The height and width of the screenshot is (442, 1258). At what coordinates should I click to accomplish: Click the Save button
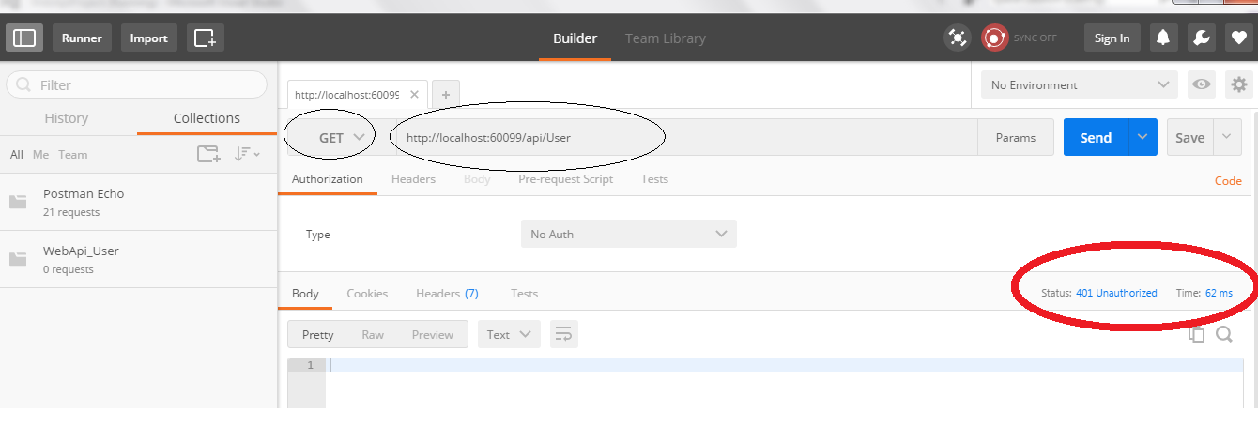pos(1189,137)
